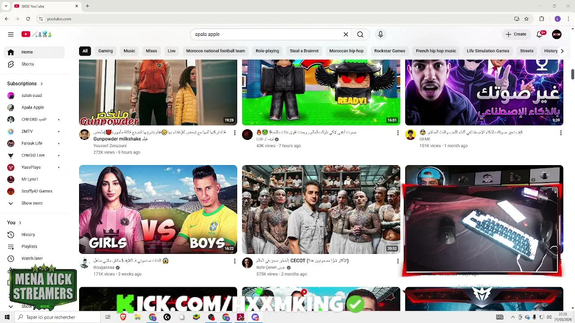This screenshot has width=575, height=323.
Task: Select the 'All' filter chip
Action: click(x=85, y=51)
